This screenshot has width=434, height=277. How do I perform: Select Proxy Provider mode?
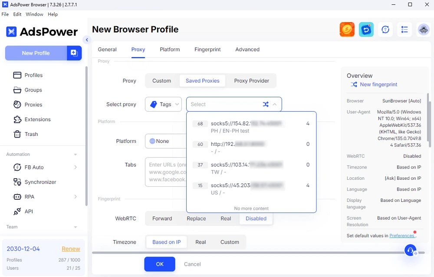coord(251,81)
